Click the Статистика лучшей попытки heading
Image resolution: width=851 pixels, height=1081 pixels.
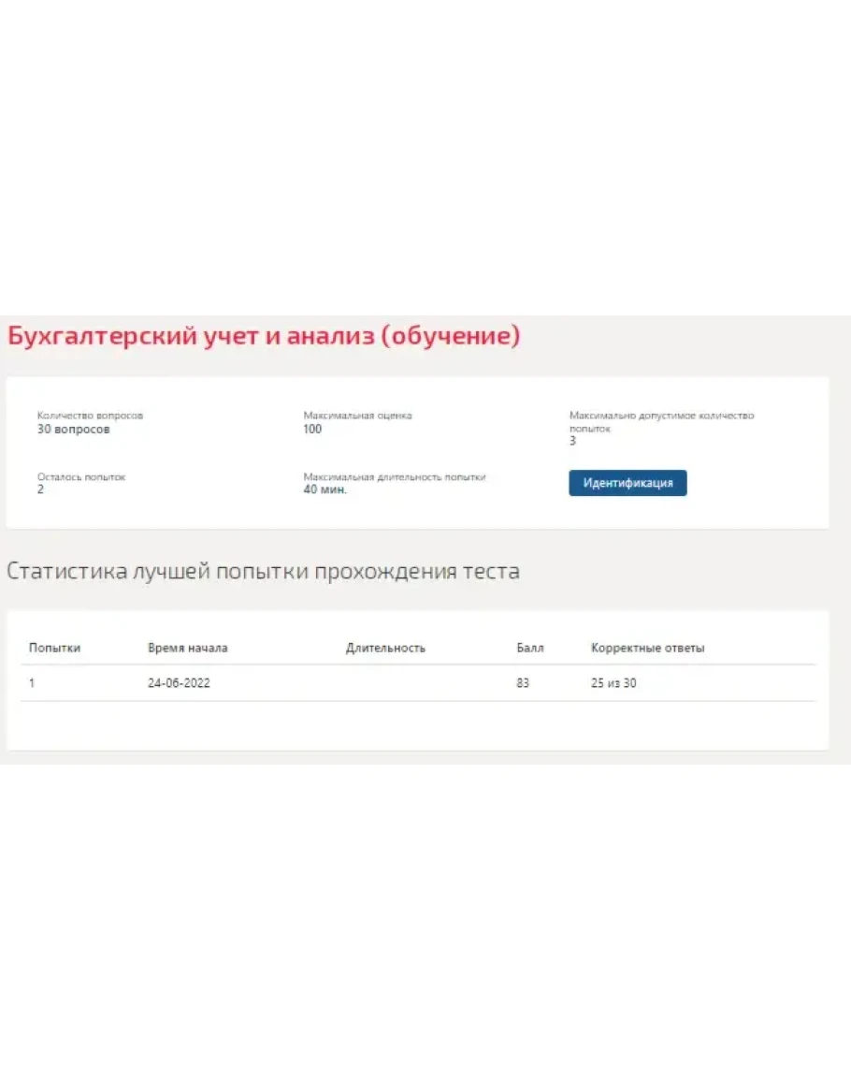pos(263,571)
